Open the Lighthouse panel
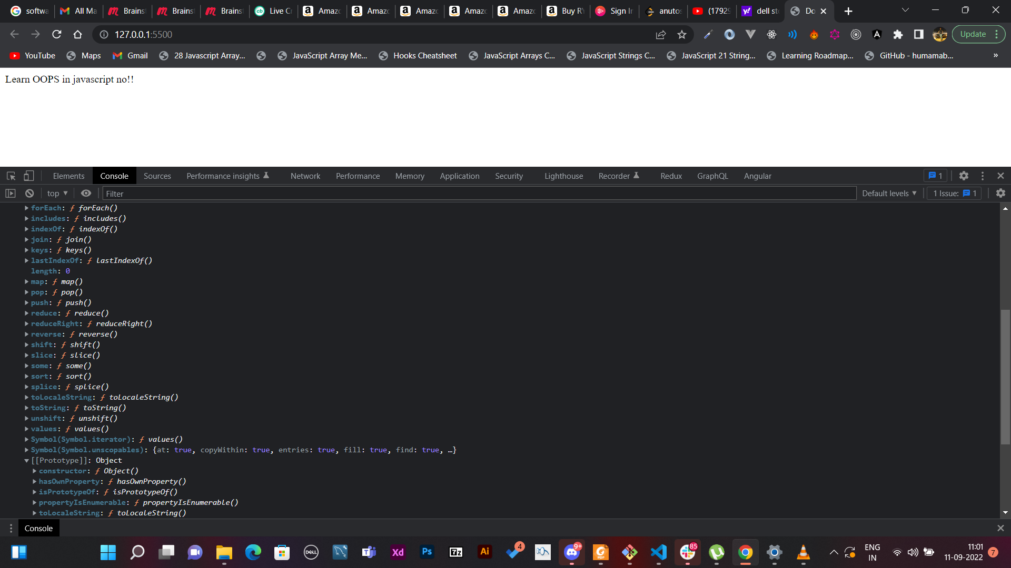This screenshot has height=568, width=1011. (x=563, y=176)
